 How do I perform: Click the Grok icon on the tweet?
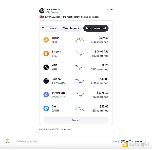[x=108, y=9]
